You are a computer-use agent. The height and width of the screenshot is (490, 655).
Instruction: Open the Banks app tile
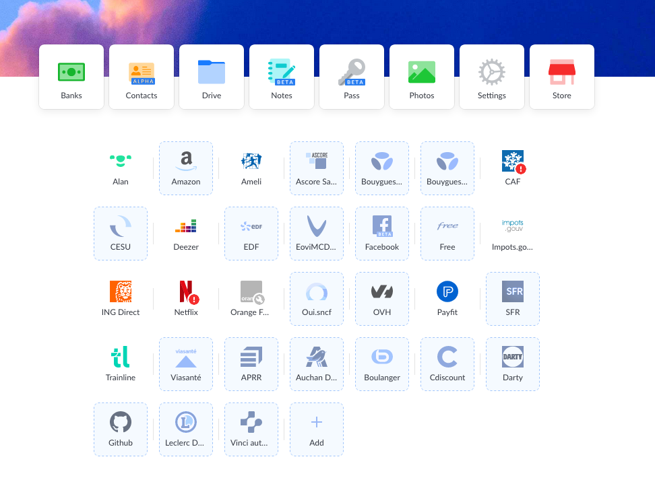point(71,77)
